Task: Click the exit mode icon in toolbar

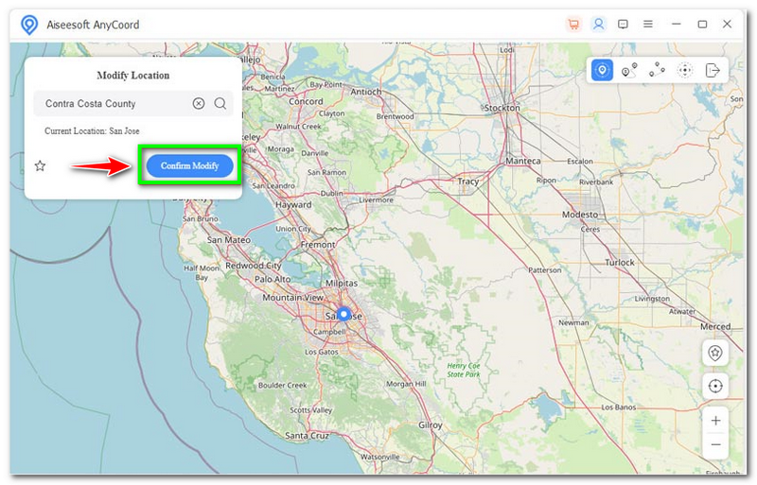Action: click(713, 70)
